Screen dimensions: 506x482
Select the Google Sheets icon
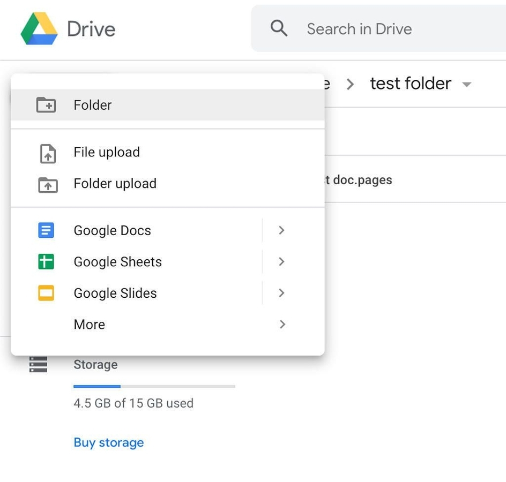46,262
